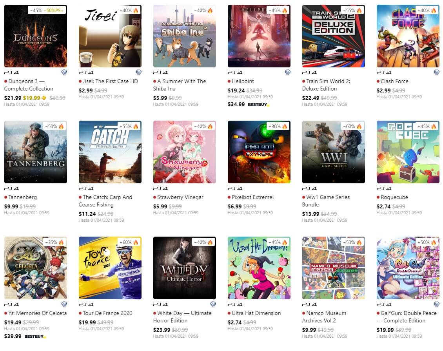Click the trophy icon for Ys: Memories of Celceta
This screenshot has width=443, height=351.
click(64, 304)
